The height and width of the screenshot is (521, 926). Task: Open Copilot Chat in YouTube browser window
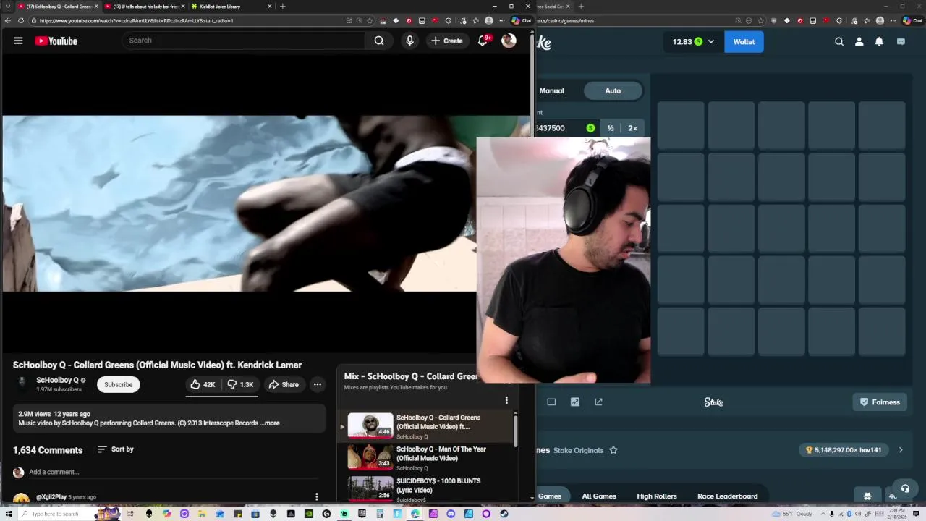522,20
